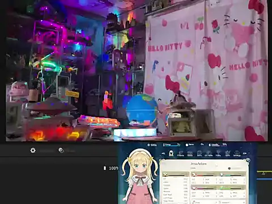This screenshot has width=272, height=204.
Task: Open the gear settings icon below the webcam preview
Action: (33, 150)
